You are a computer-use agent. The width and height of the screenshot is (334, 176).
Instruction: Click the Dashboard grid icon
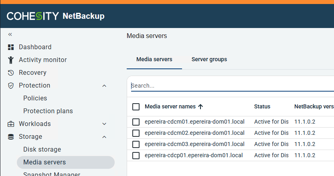click(x=11, y=47)
